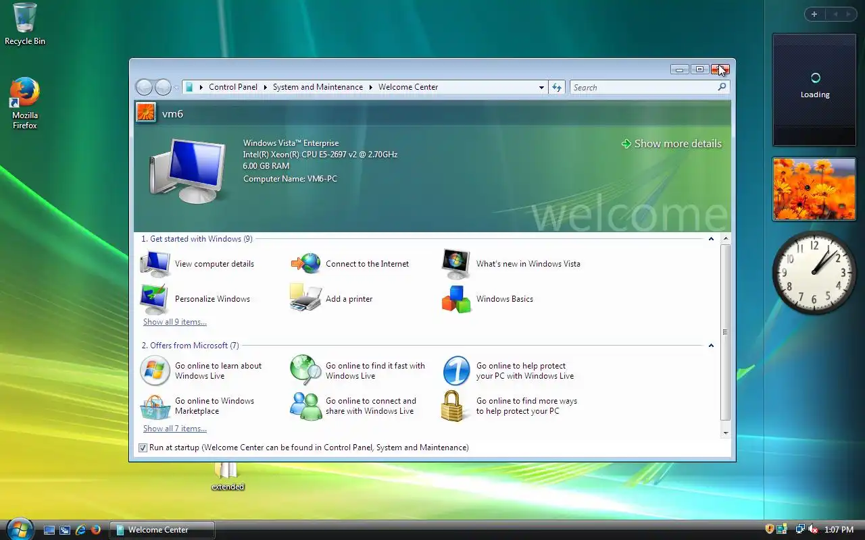Click the flower slideshow gadget thumbnail
The image size is (865, 540).
coord(814,189)
